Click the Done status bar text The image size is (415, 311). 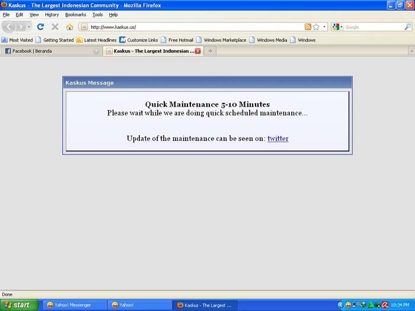click(7, 294)
